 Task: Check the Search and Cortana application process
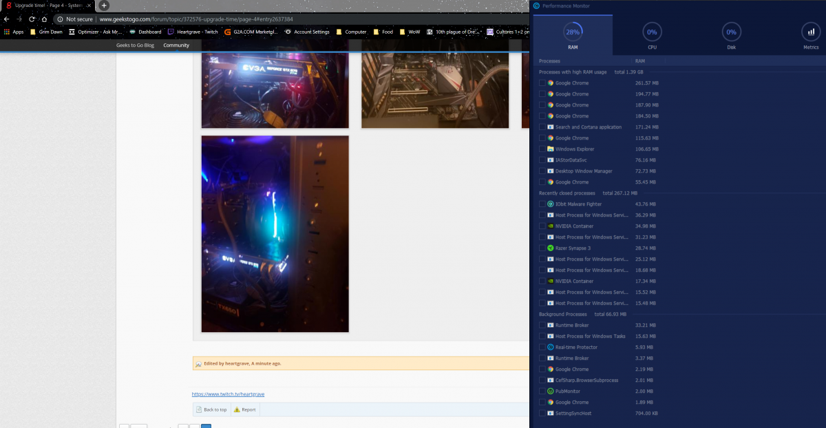tap(542, 127)
